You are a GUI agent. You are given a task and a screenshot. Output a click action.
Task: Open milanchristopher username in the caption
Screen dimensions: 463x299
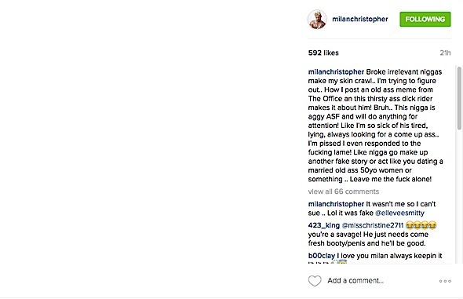pos(336,72)
